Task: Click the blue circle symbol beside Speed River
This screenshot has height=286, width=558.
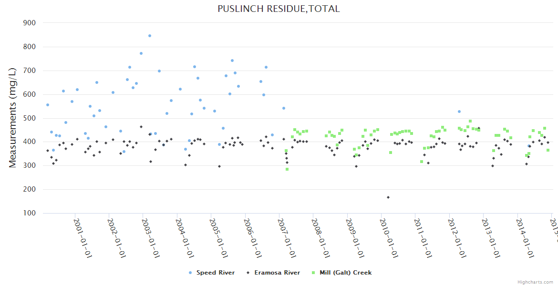Action: (190, 273)
